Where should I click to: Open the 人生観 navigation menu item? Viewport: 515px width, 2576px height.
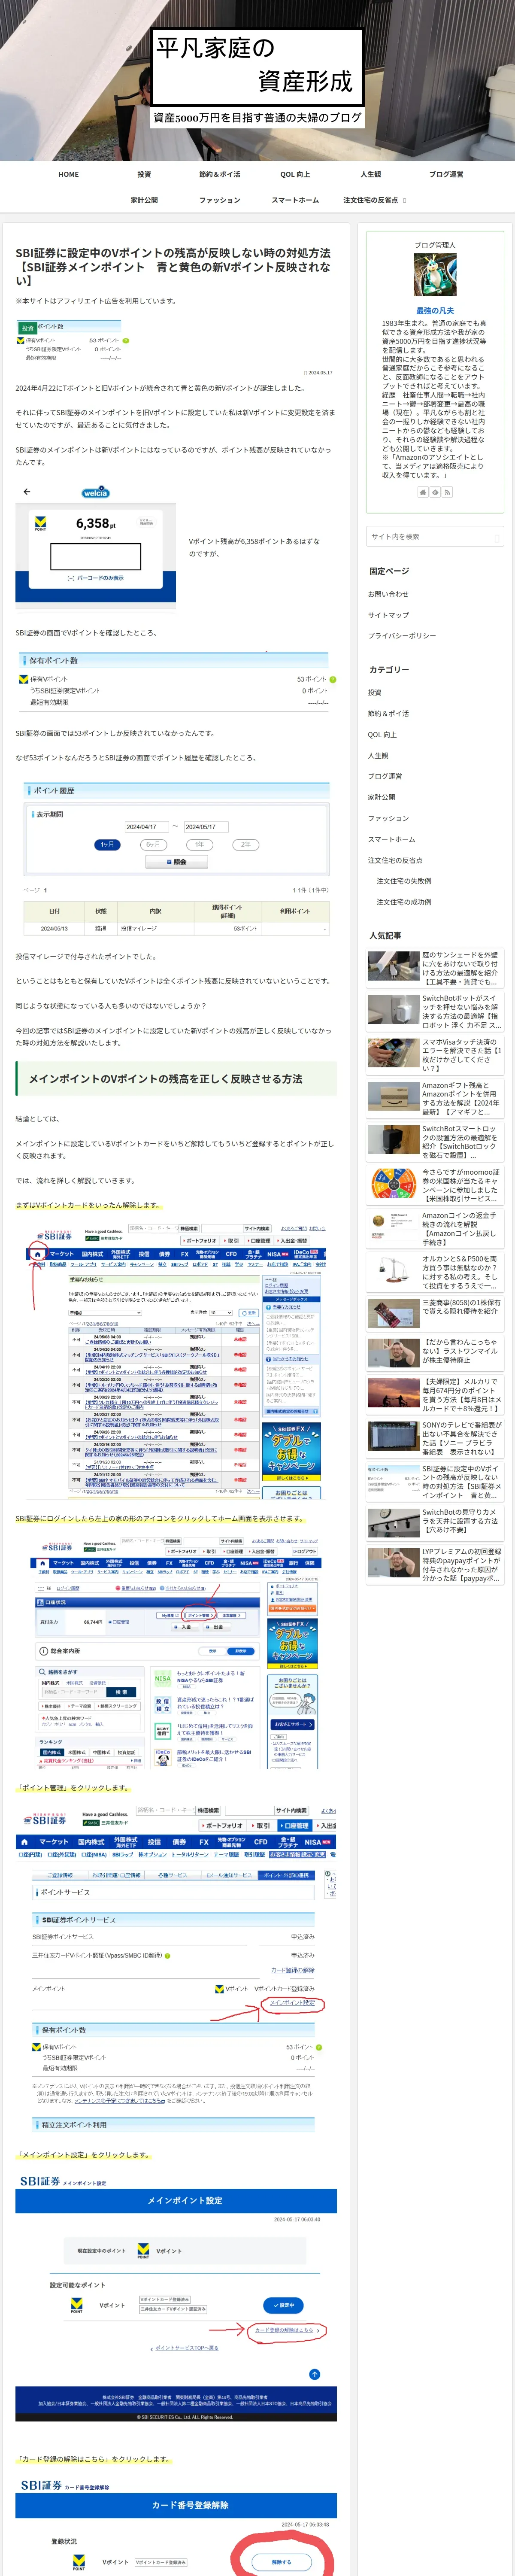tap(371, 174)
